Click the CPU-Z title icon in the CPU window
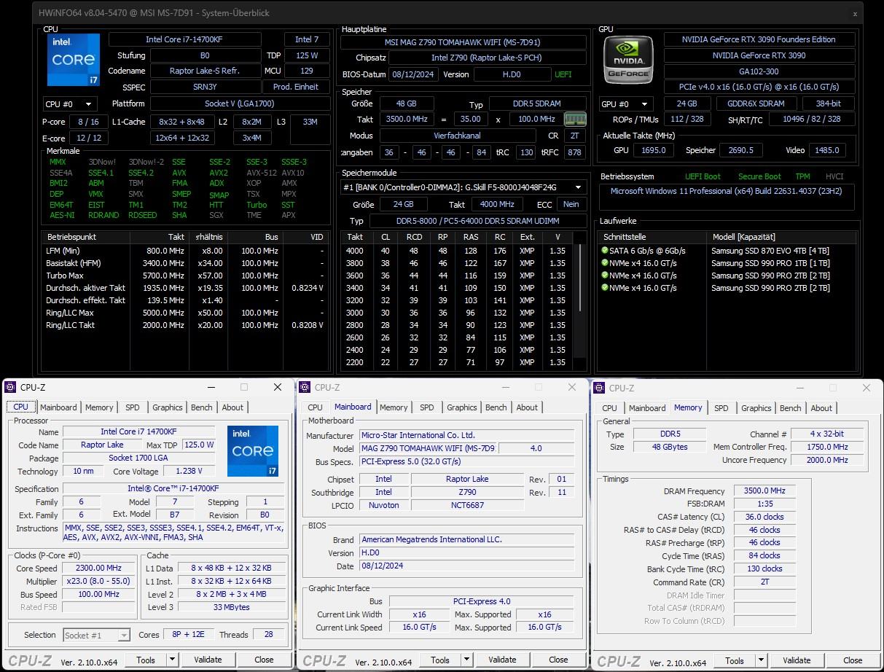Screen dimensions: 884x672 pos(12,388)
